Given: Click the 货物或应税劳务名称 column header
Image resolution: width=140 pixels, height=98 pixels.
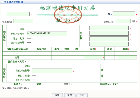Looking at the screenshot, I should (17, 49).
